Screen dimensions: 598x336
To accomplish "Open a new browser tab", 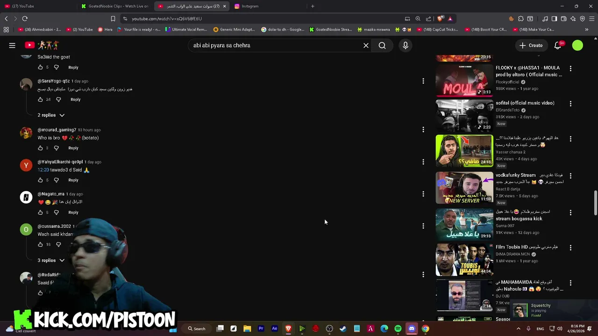I will point(313,6).
